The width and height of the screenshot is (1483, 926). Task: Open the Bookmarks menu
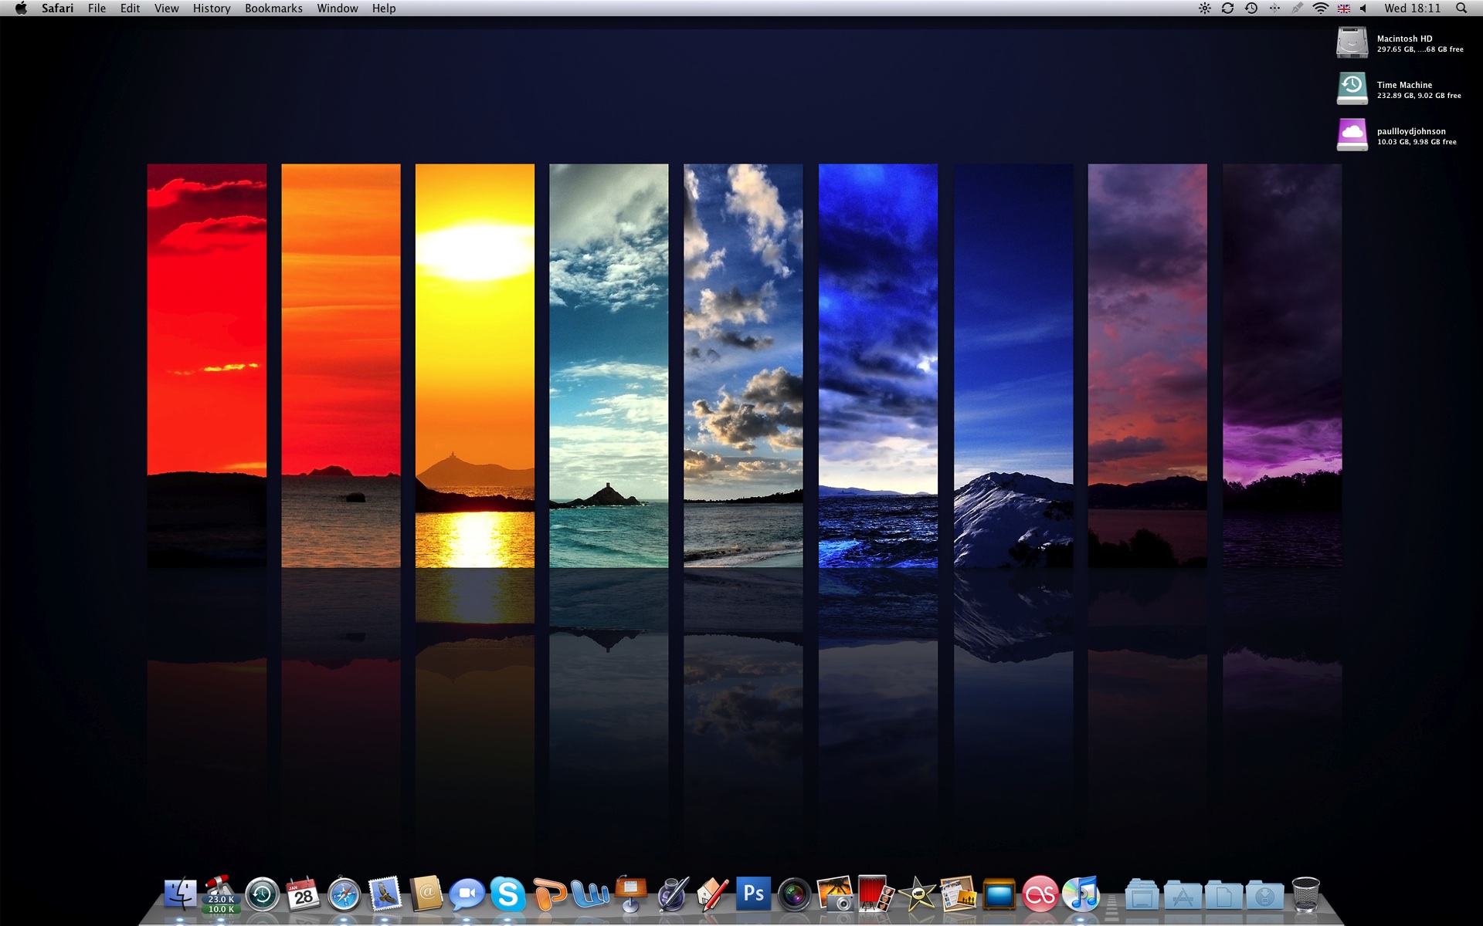(x=274, y=8)
